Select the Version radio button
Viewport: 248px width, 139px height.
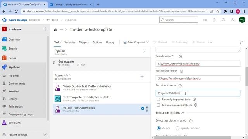tap(158, 128)
